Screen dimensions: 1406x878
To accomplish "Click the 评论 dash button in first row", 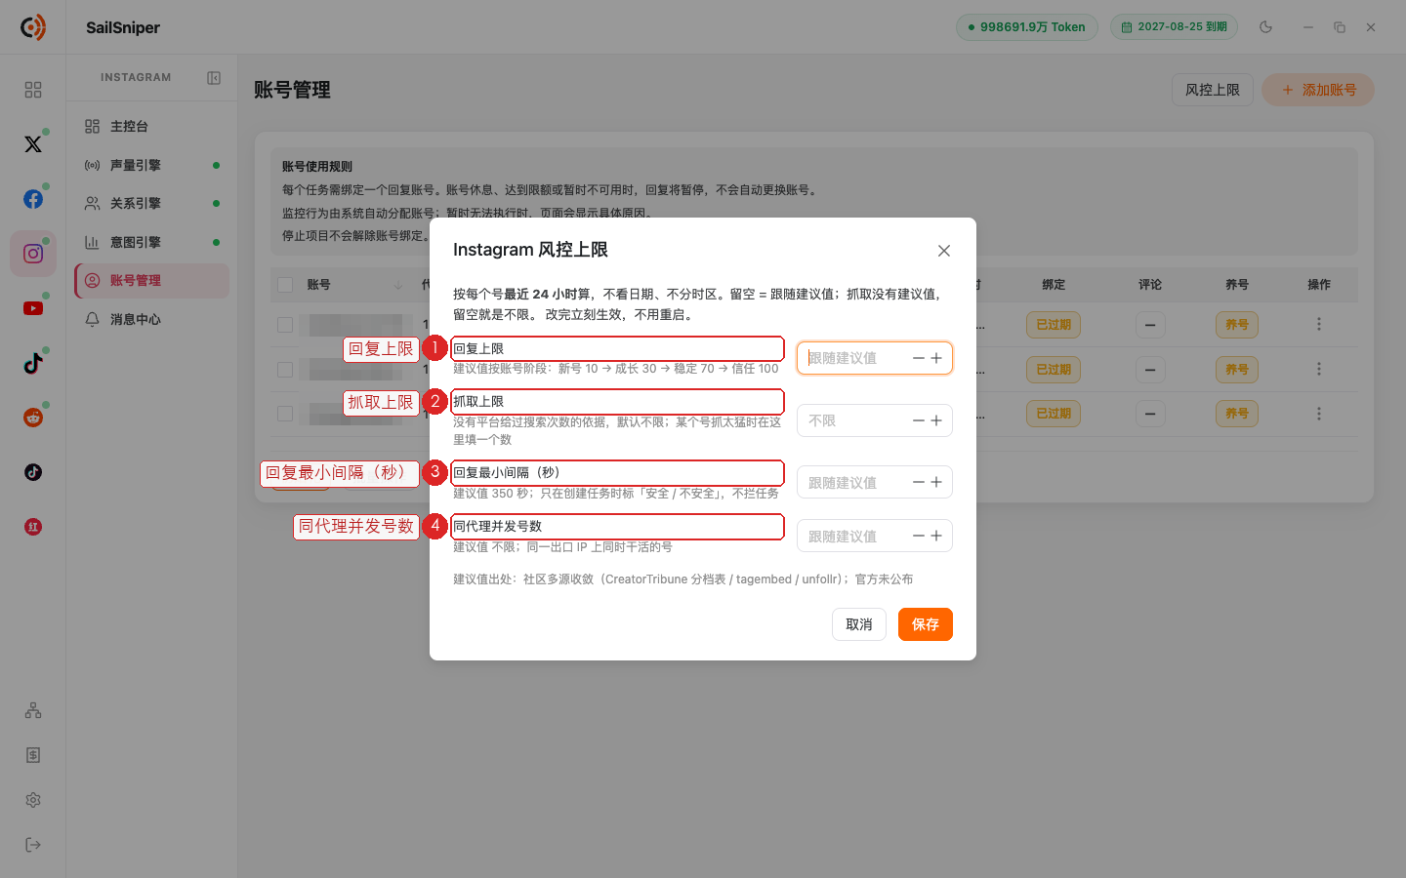I will pos(1150,325).
